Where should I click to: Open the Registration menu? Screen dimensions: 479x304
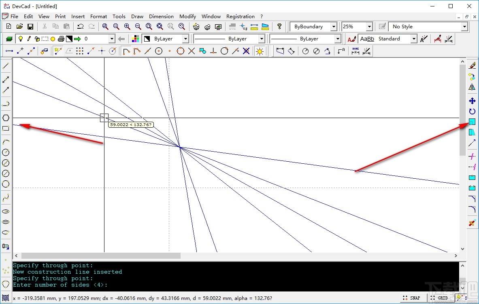click(x=240, y=17)
